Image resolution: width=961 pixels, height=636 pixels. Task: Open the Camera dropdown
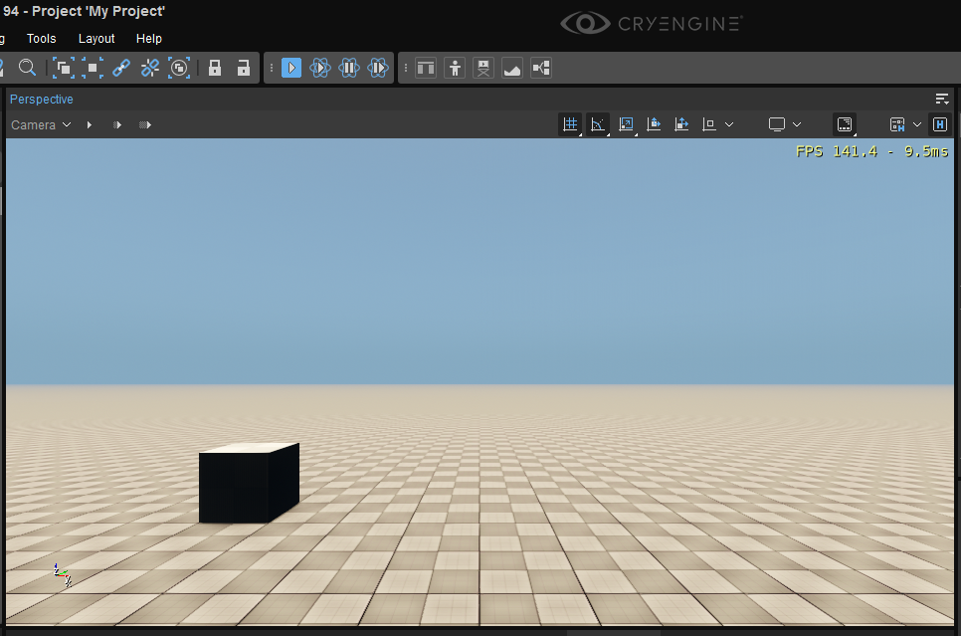coord(41,125)
